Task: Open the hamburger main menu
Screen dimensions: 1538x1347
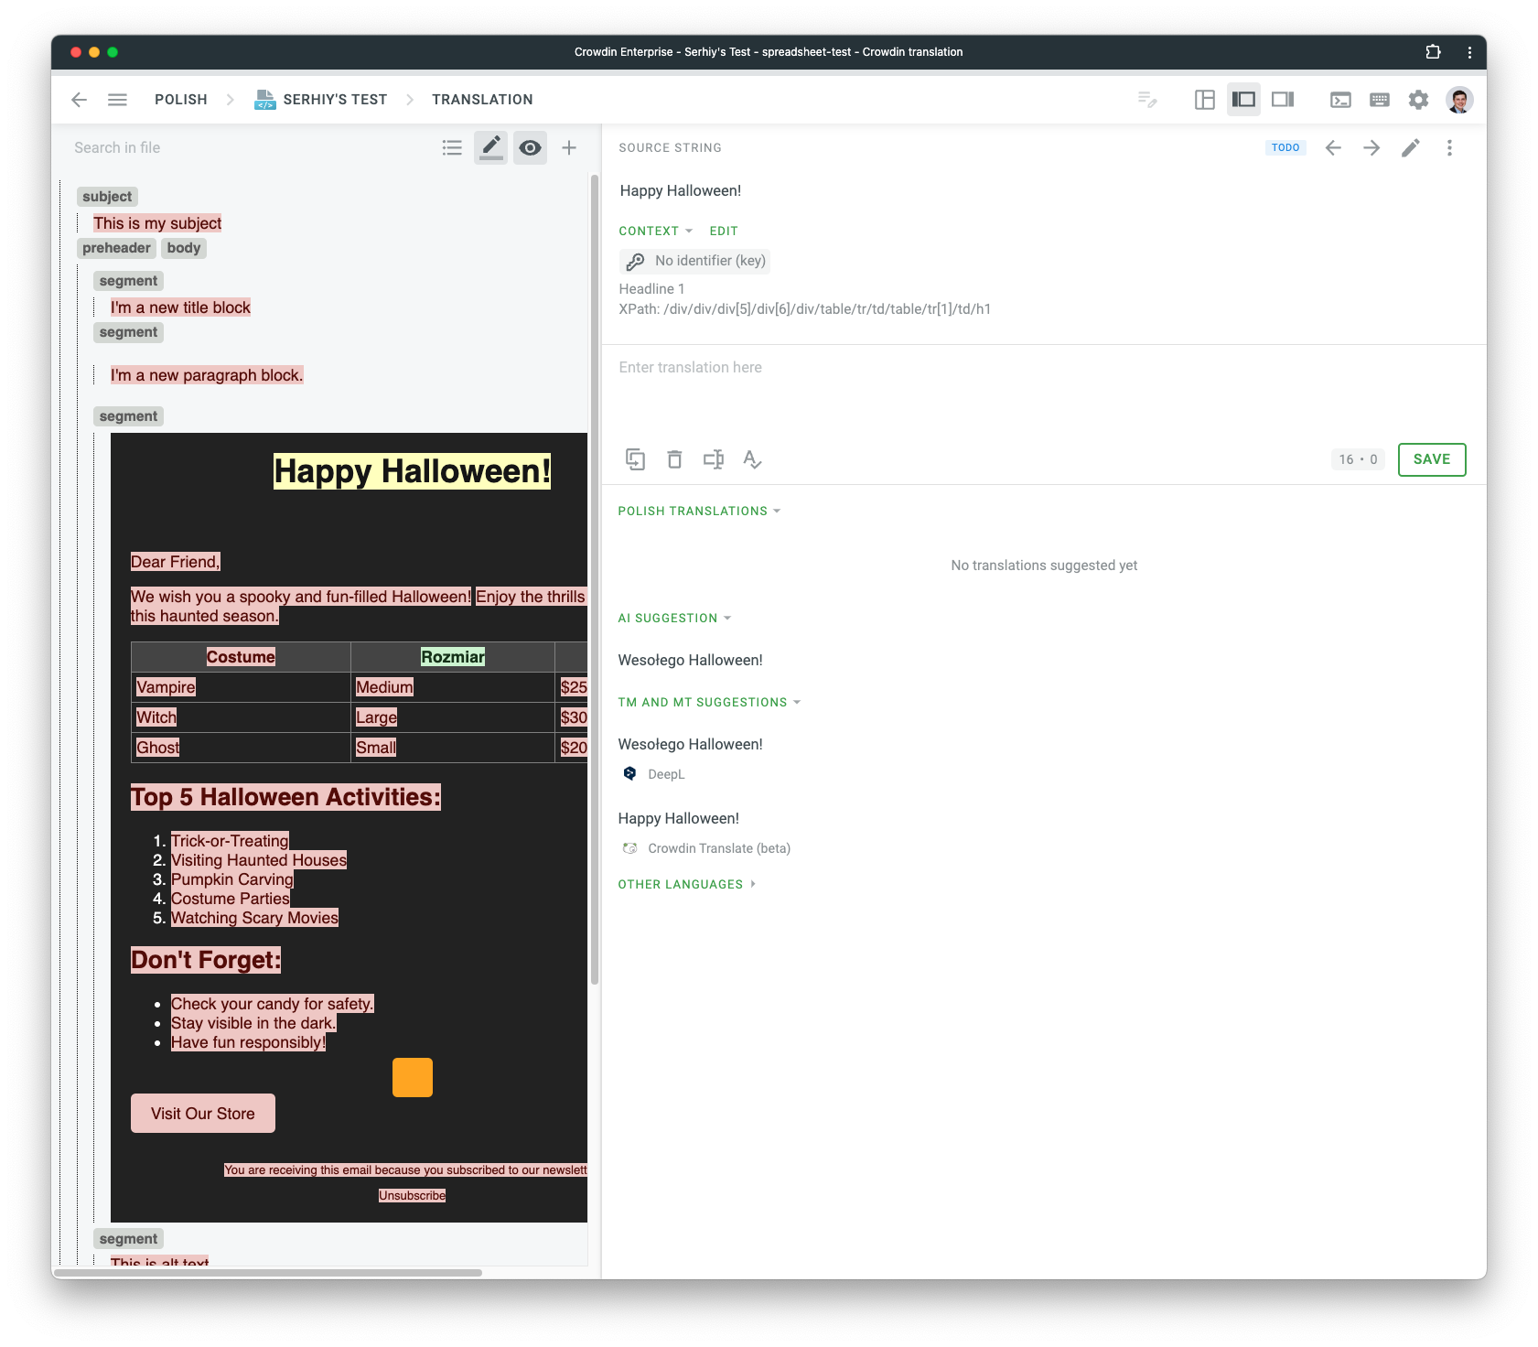Action: tap(117, 100)
